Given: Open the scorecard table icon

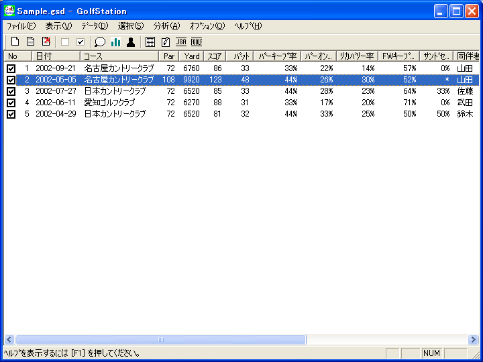Looking at the screenshot, I should coord(150,42).
